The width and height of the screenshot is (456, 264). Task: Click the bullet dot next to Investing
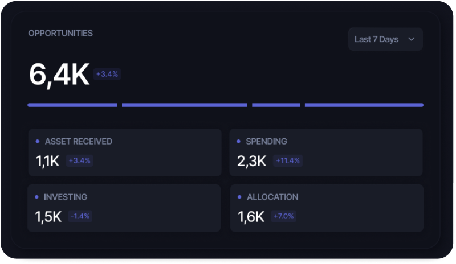[x=38, y=197]
